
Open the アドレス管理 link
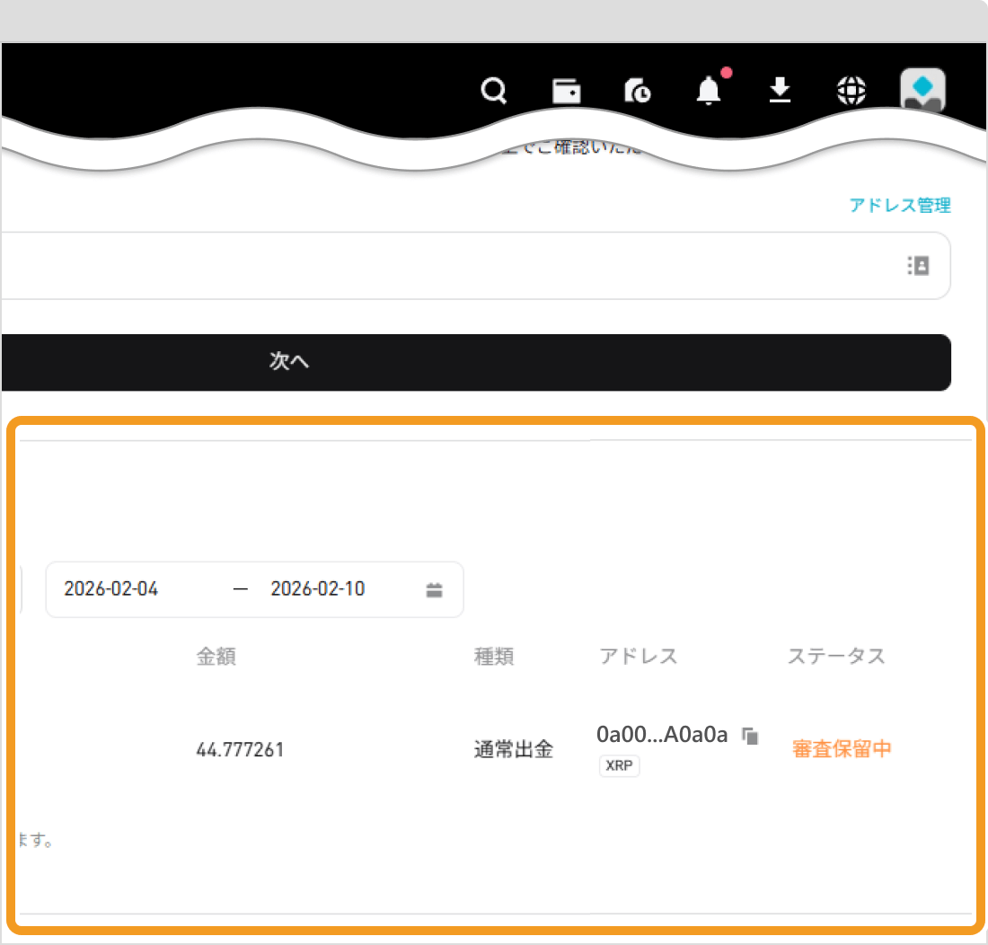[900, 206]
